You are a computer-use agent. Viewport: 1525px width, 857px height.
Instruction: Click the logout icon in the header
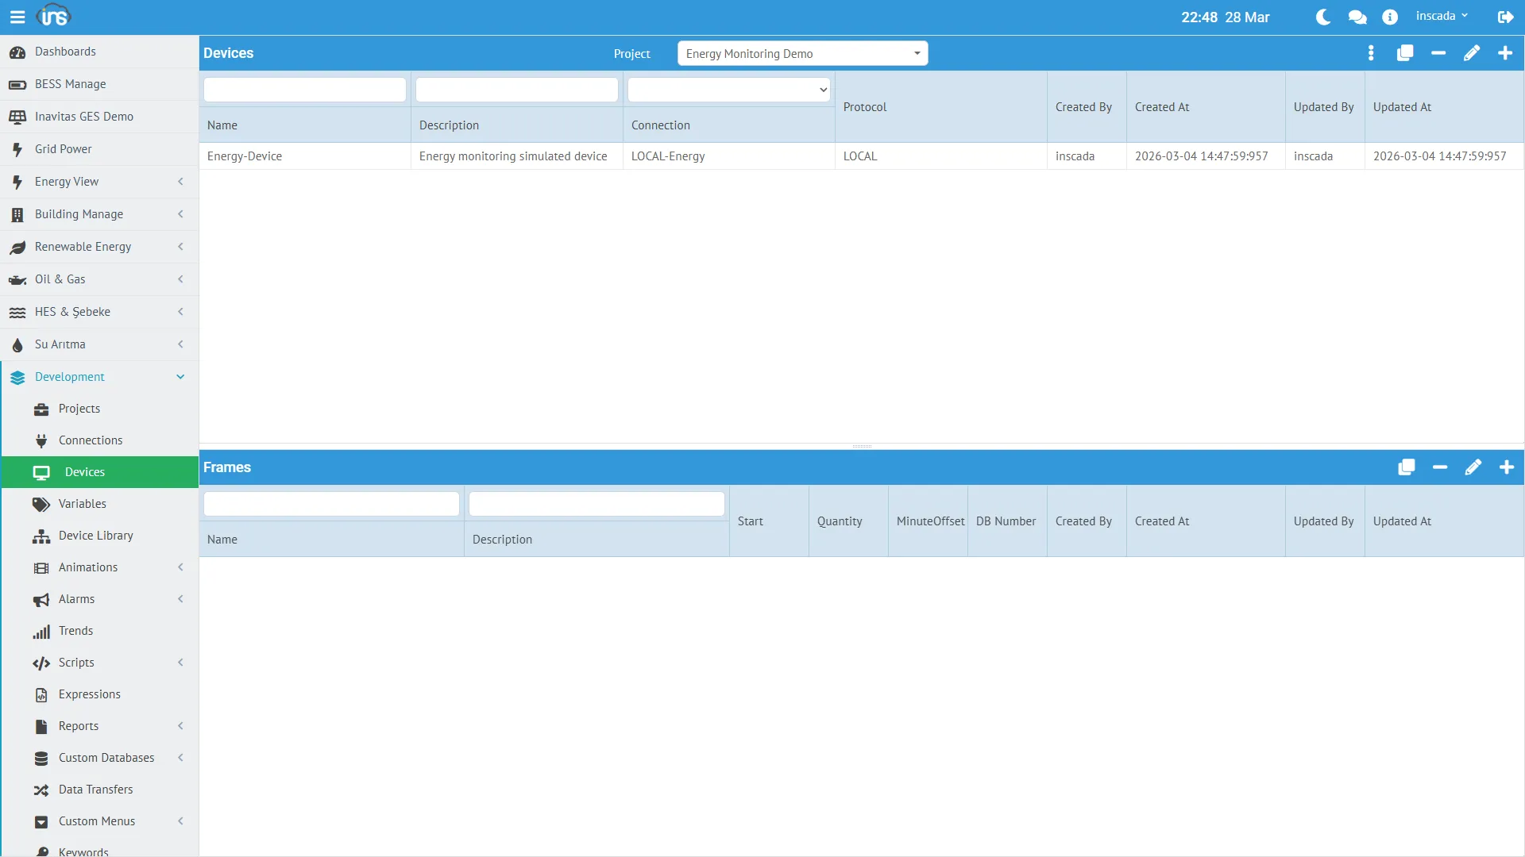[1505, 17]
